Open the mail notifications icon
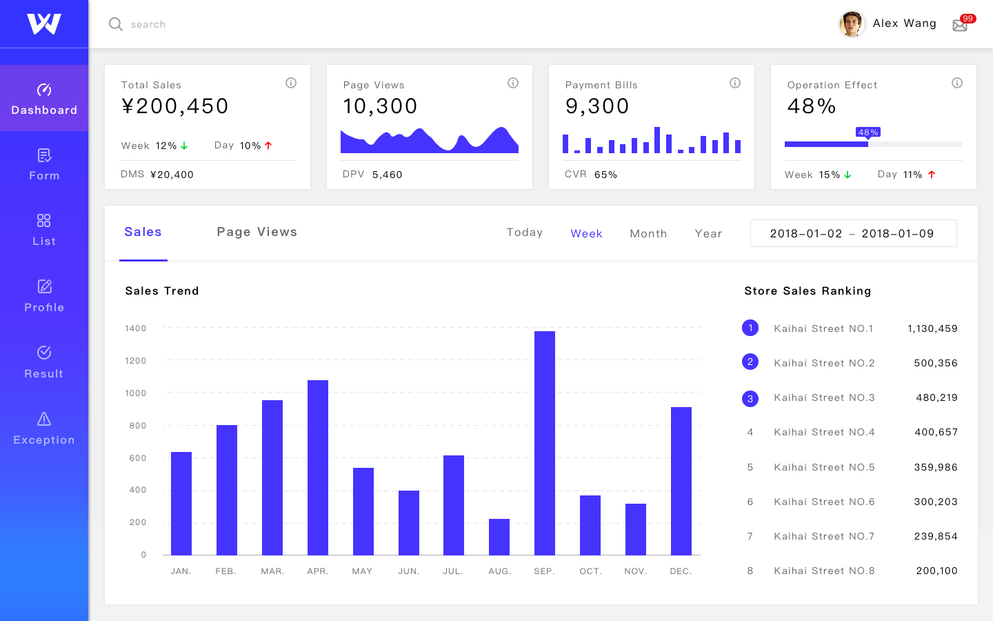The height and width of the screenshot is (621, 993). click(960, 26)
